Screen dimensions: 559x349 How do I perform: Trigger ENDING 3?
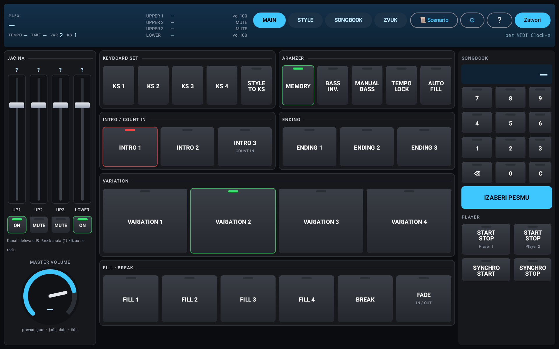pos(424,147)
